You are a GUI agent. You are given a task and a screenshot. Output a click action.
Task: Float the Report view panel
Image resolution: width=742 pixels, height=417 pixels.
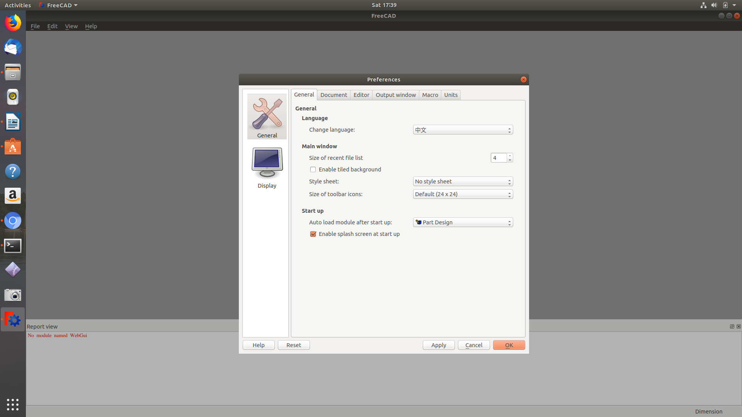click(732, 326)
